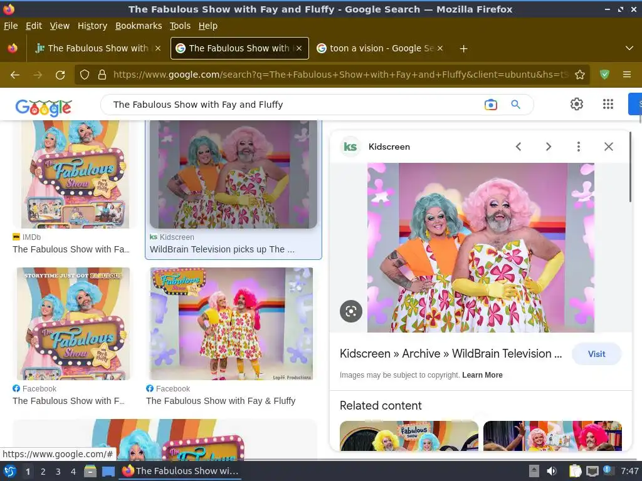Open a new browser tab
The width and height of the screenshot is (642, 481).
point(463,49)
